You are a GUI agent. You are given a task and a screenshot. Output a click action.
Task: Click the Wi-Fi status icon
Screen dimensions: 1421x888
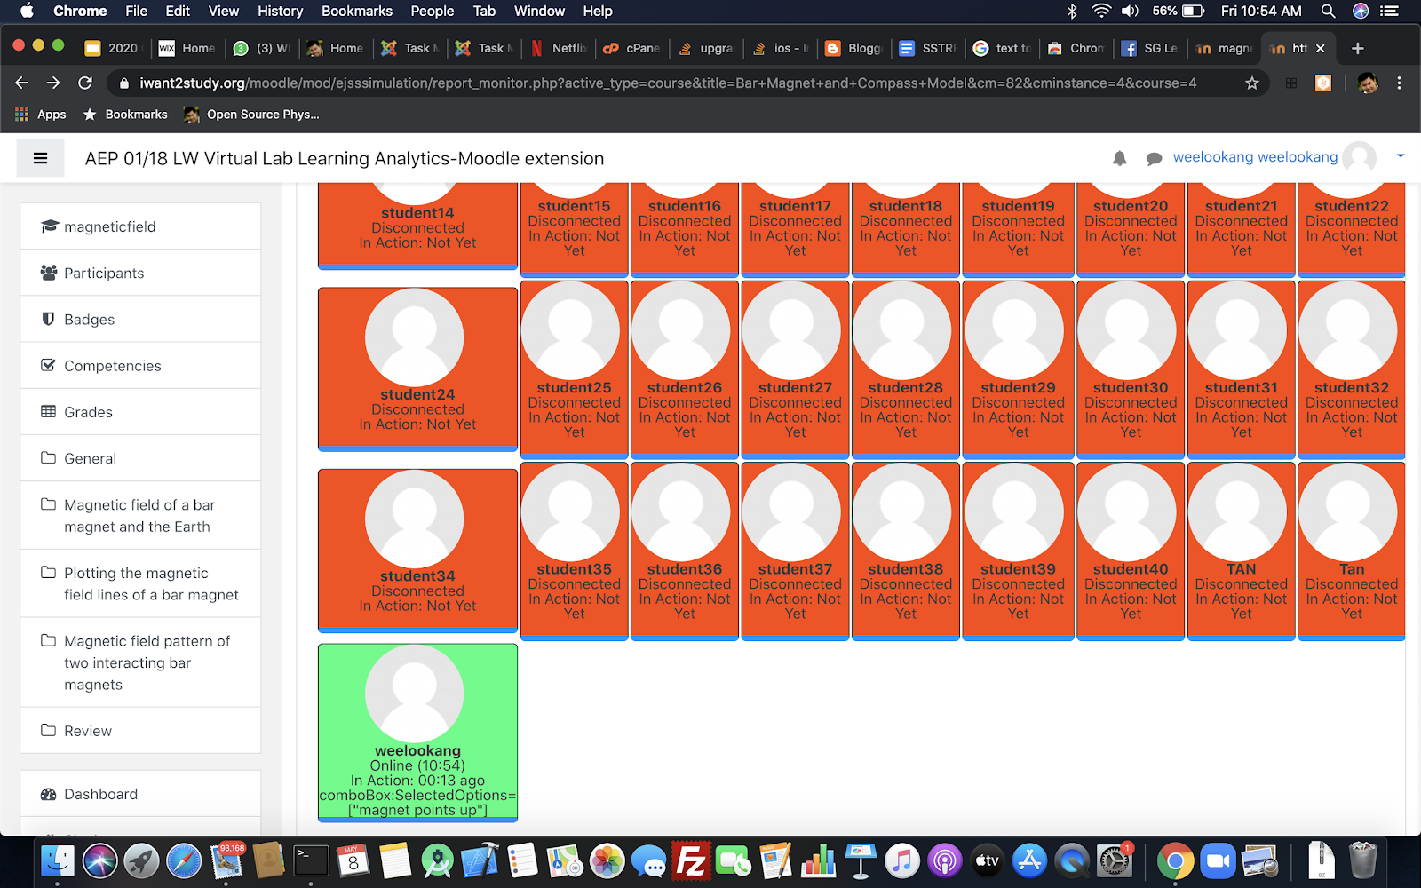[x=1101, y=11]
